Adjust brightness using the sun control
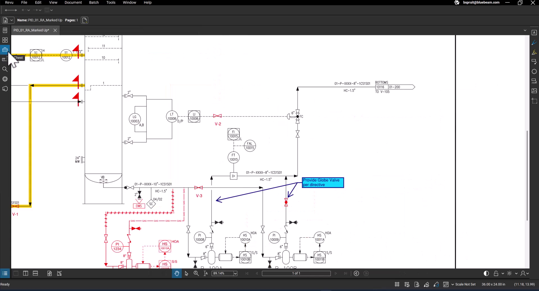The height and width of the screenshot is (291, 539). point(510,273)
